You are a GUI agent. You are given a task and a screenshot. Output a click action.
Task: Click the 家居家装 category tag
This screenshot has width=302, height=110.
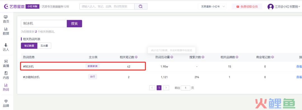pyautogui.click(x=93, y=66)
